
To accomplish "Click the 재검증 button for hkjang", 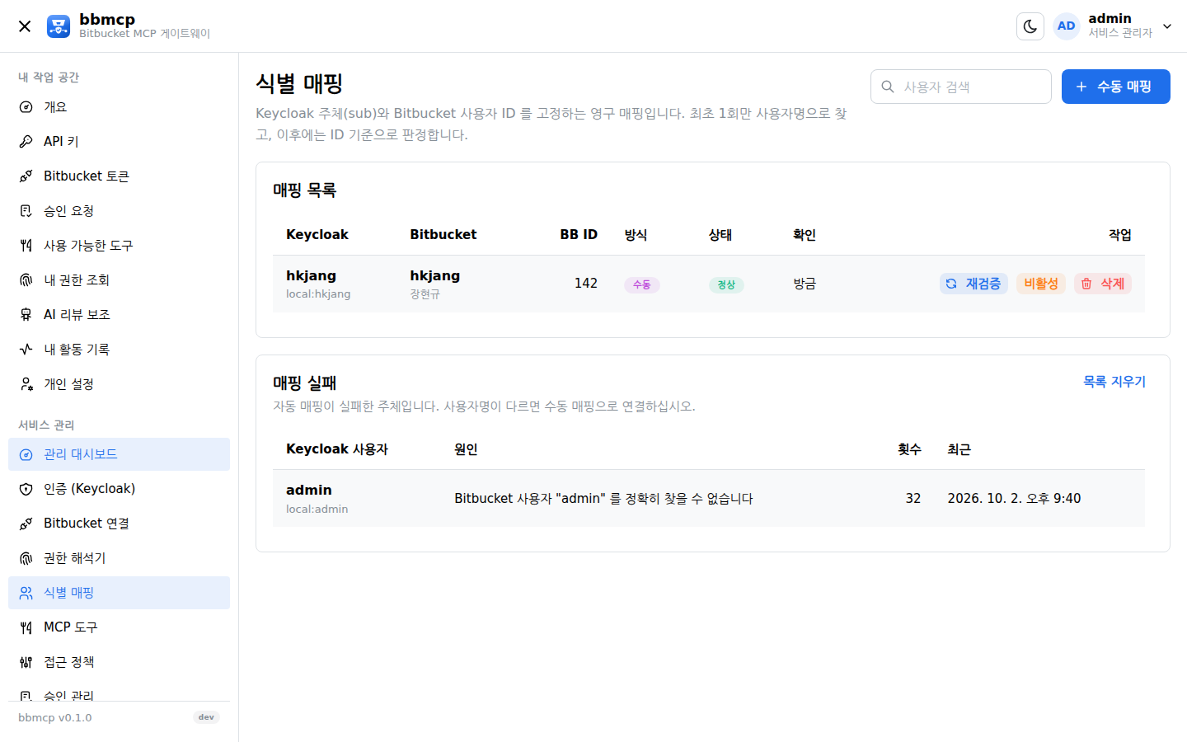I will pyautogui.click(x=974, y=284).
